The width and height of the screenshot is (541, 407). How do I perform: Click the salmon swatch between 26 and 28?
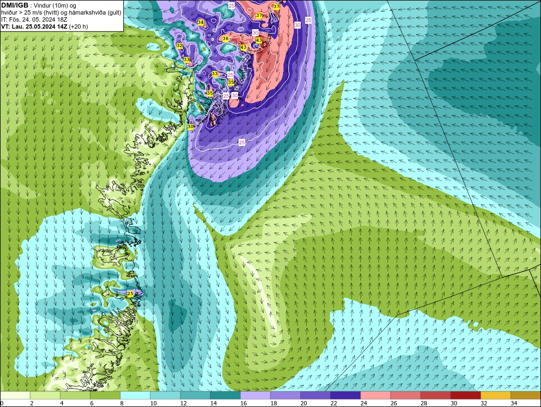405,395
